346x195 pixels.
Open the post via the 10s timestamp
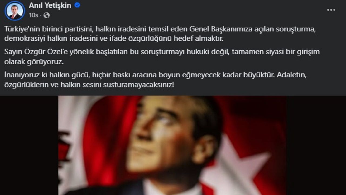pos(34,15)
